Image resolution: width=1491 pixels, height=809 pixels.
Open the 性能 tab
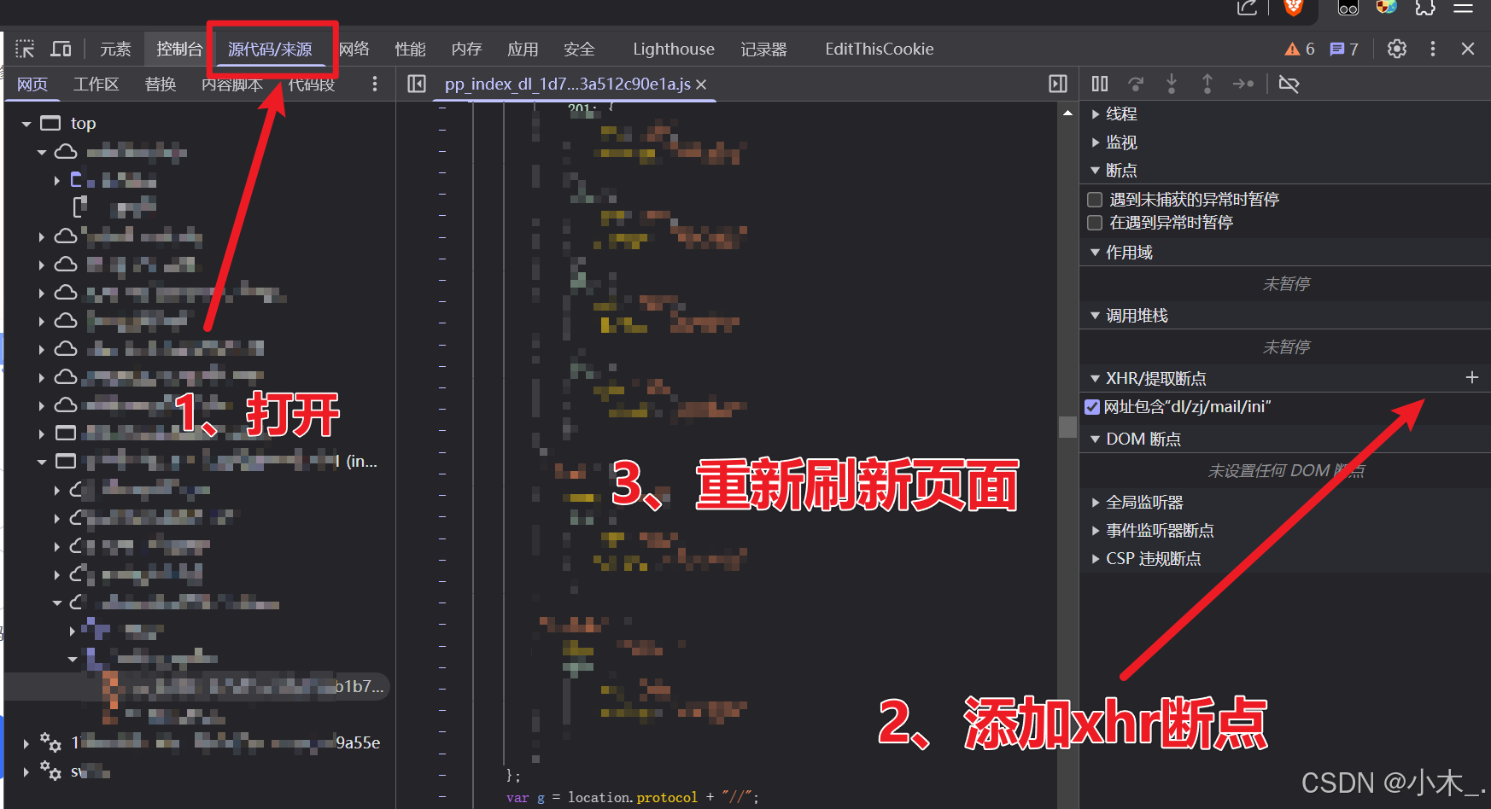410,49
